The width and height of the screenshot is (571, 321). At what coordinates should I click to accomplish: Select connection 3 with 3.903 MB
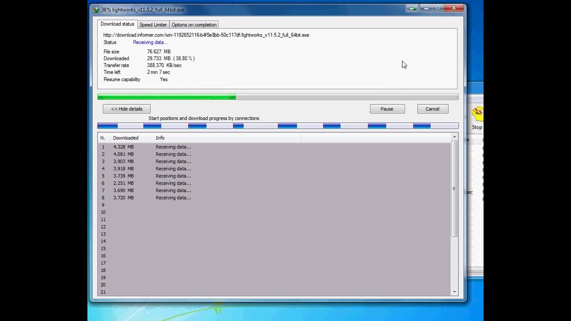(274, 161)
